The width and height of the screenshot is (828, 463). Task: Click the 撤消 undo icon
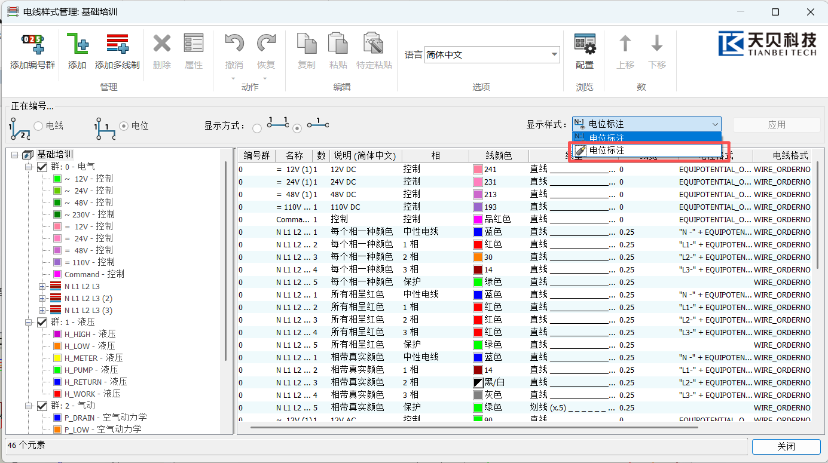[234, 45]
